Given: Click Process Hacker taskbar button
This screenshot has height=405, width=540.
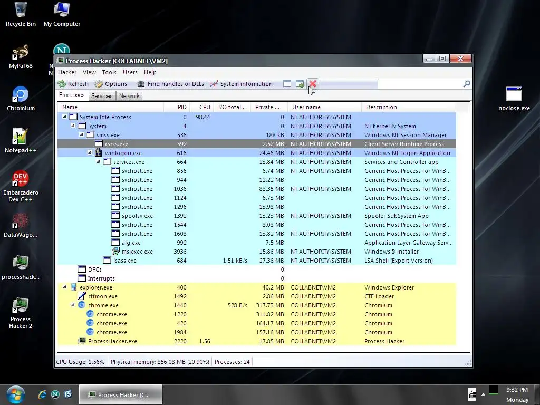Looking at the screenshot, I should pos(121,394).
